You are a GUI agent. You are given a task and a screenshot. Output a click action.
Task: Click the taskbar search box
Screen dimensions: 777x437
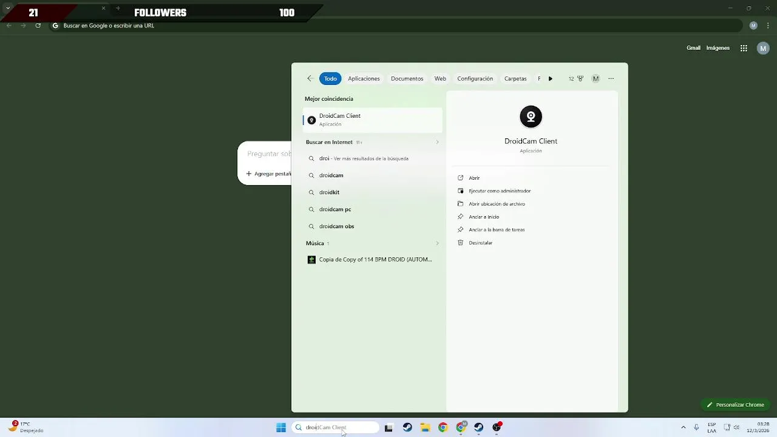[x=335, y=427]
